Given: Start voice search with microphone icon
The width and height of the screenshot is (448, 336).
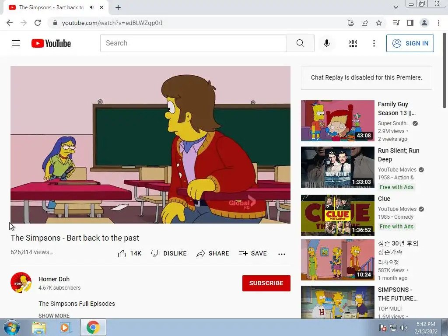Looking at the screenshot, I should [x=327, y=43].
